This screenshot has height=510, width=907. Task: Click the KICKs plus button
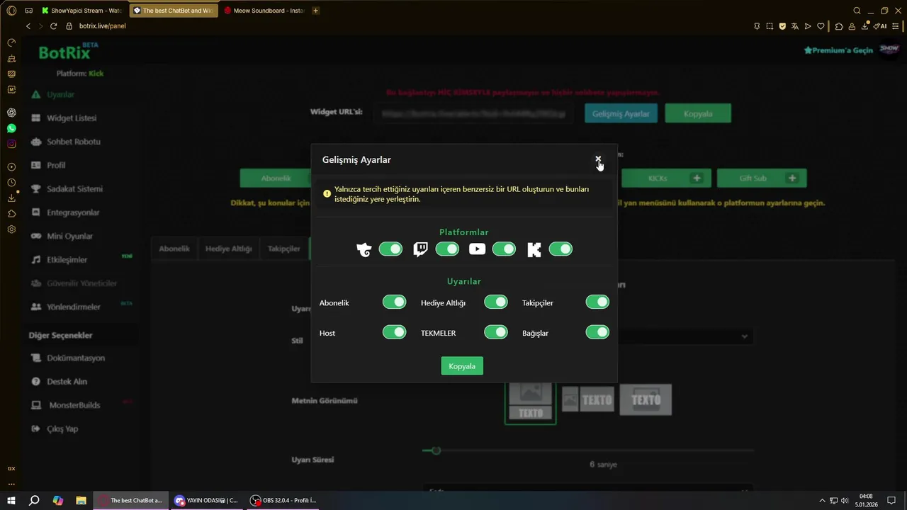[697, 178]
